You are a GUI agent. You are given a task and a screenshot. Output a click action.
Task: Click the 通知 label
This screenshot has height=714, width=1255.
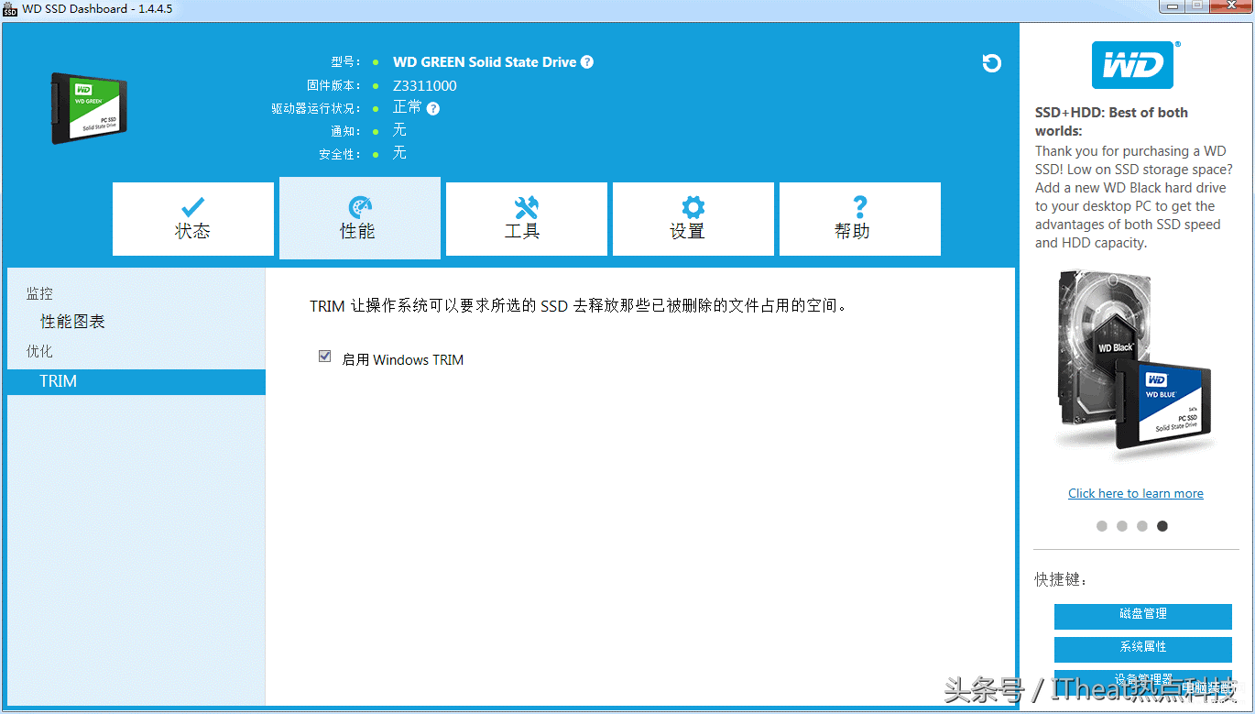click(346, 131)
